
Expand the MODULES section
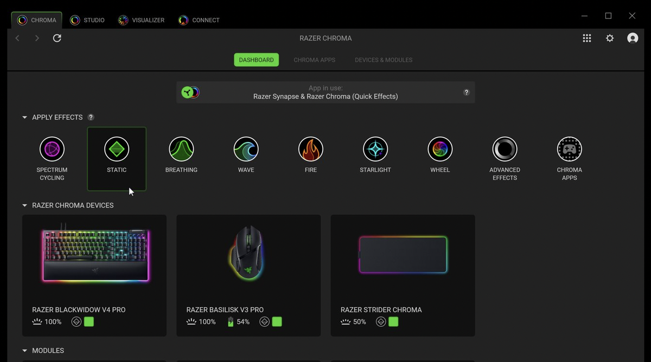point(24,351)
